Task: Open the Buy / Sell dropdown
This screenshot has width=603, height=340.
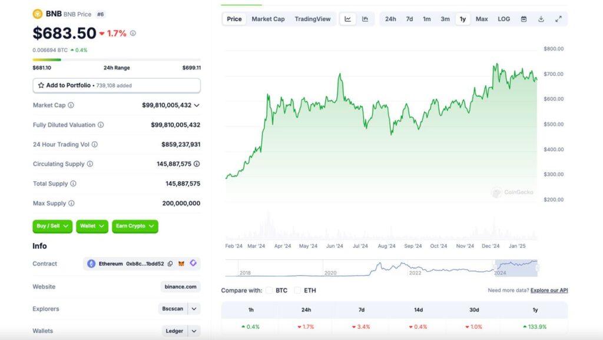Action: (x=52, y=226)
